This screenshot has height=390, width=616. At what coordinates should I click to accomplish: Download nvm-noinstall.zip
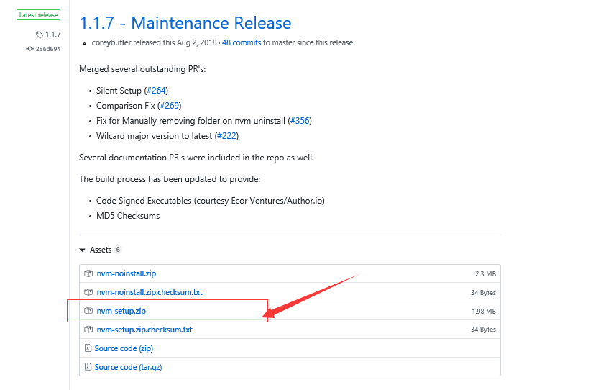click(126, 273)
